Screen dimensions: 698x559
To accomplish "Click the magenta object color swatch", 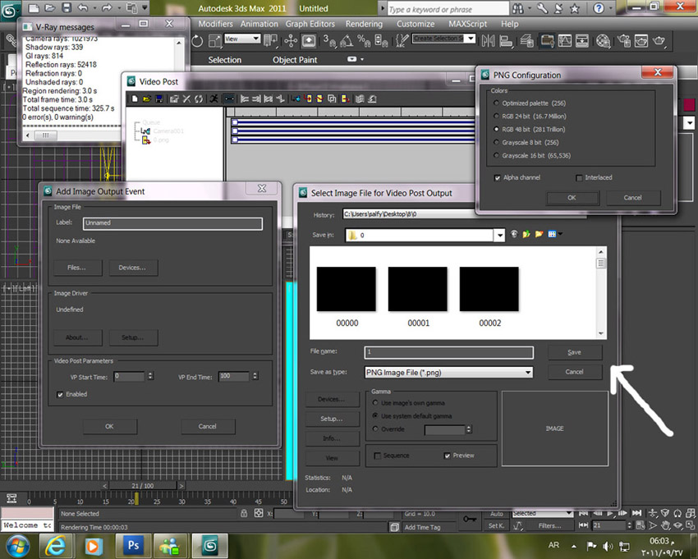I will [x=689, y=104].
